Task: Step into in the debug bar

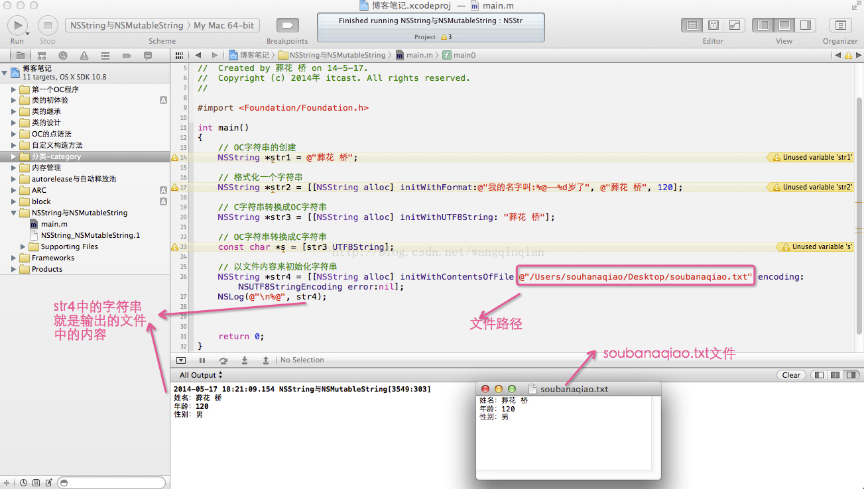Action: click(x=245, y=360)
